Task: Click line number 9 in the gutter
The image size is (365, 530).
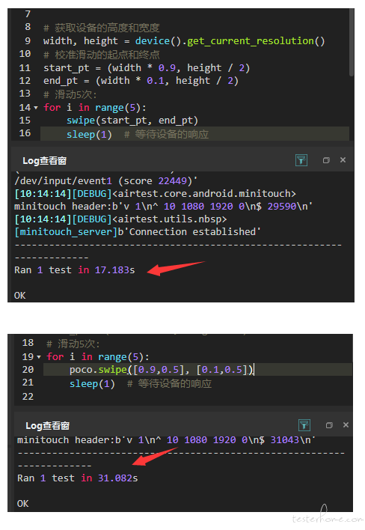Action: 28,41
